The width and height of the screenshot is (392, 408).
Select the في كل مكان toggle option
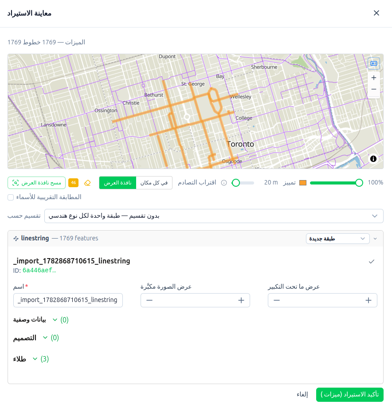click(154, 183)
